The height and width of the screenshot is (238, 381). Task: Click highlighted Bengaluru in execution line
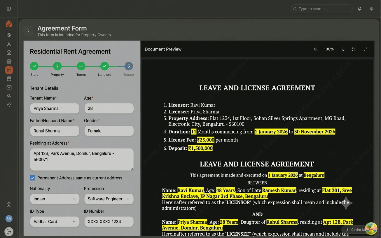coord(314,175)
